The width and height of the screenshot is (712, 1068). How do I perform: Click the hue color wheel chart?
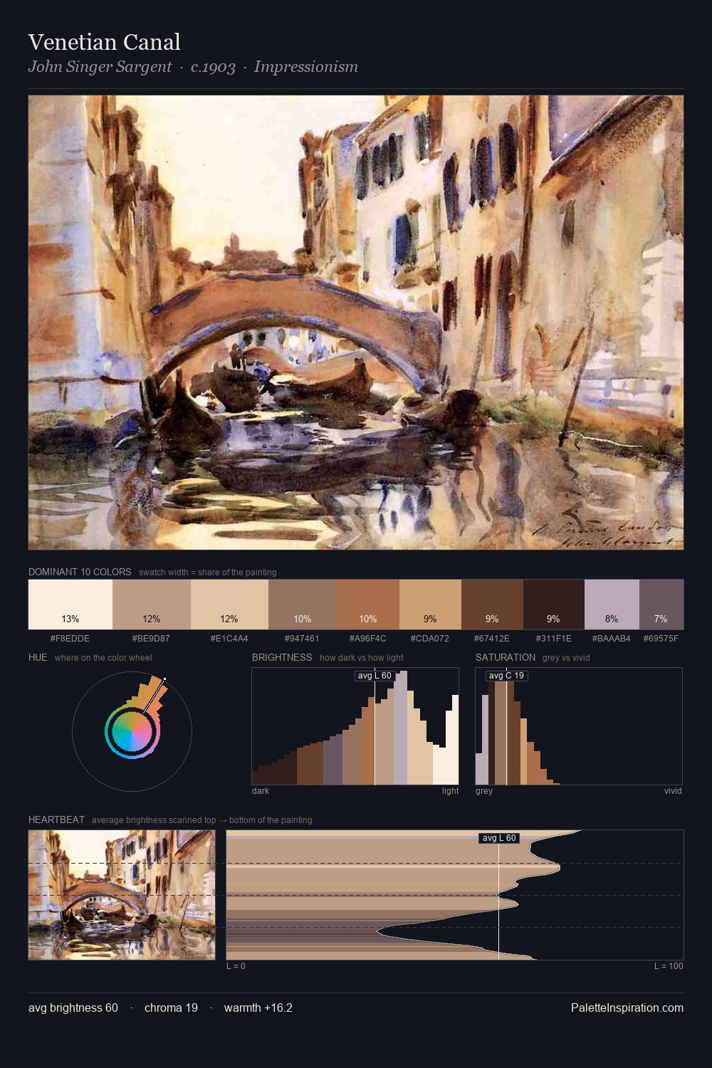click(132, 731)
